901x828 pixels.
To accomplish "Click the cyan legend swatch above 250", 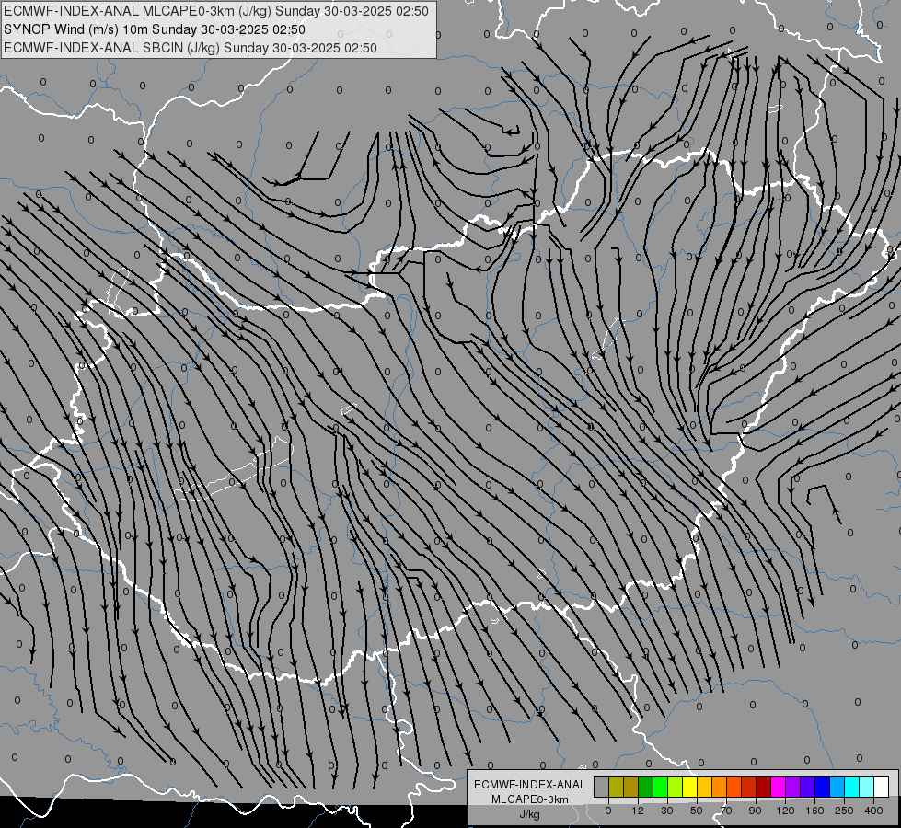I will click(851, 787).
